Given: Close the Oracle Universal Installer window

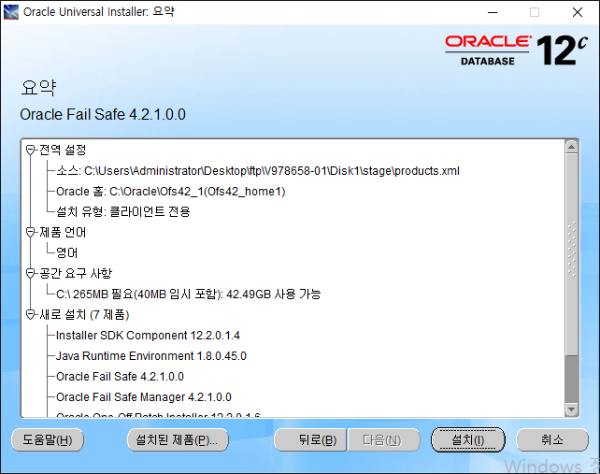Looking at the screenshot, I should (578, 12).
